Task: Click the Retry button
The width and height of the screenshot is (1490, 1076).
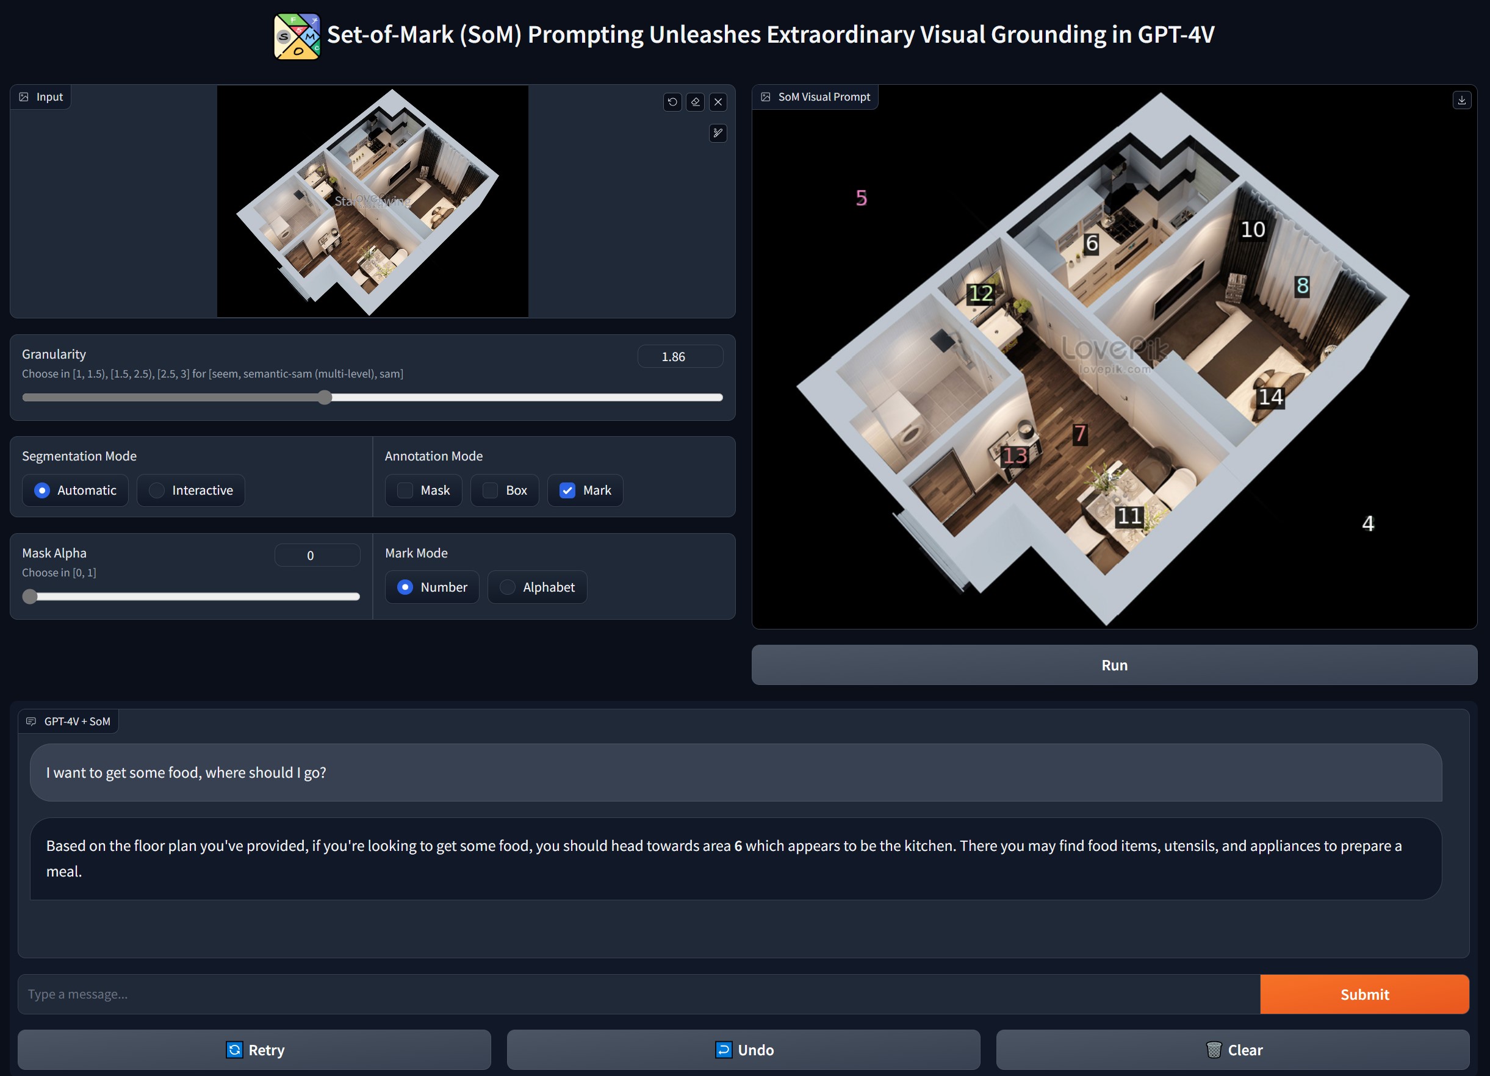Action: pos(254,1050)
